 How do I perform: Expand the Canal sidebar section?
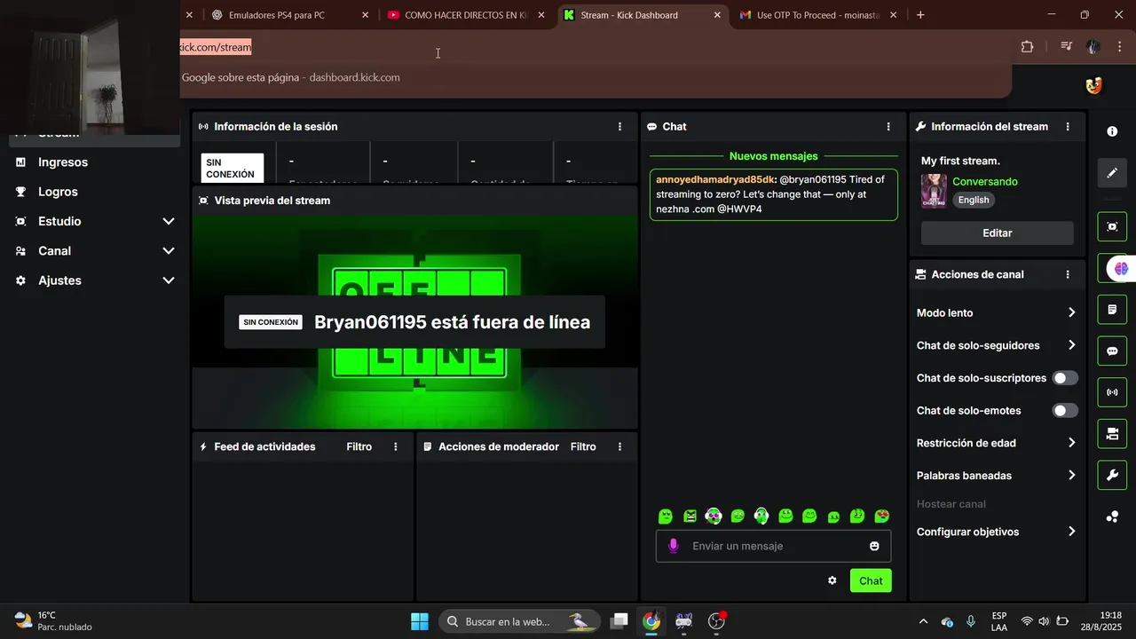[x=95, y=251]
